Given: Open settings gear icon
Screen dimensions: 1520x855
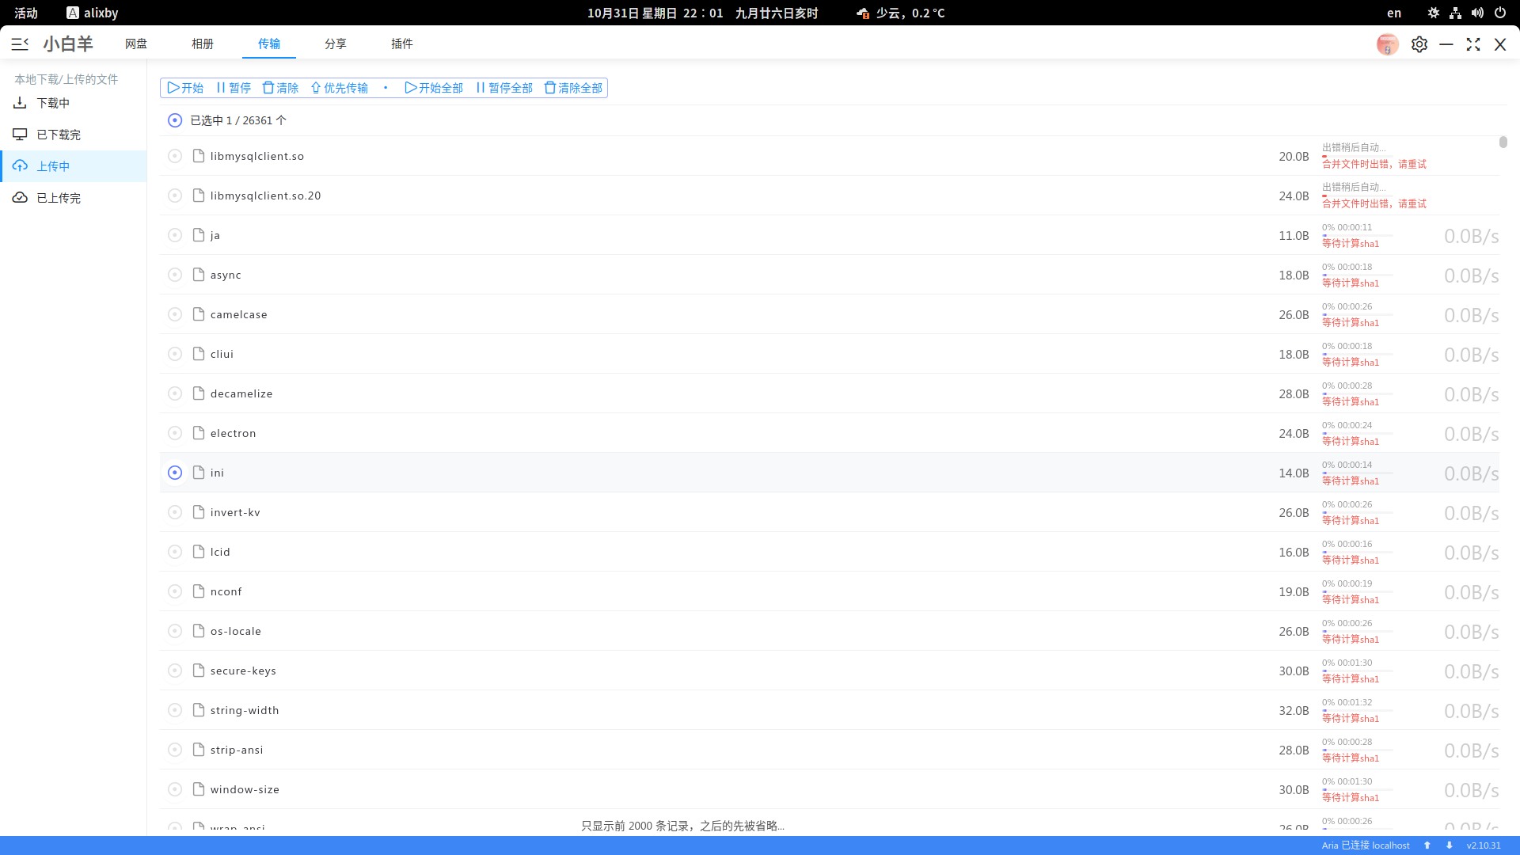Looking at the screenshot, I should point(1419,44).
